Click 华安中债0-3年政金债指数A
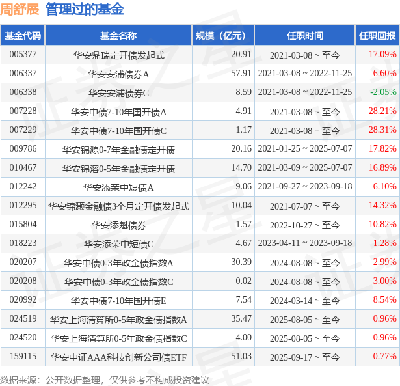 pos(118,262)
